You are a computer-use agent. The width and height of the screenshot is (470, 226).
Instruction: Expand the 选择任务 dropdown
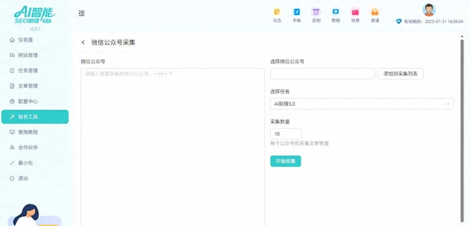(362, 104)
